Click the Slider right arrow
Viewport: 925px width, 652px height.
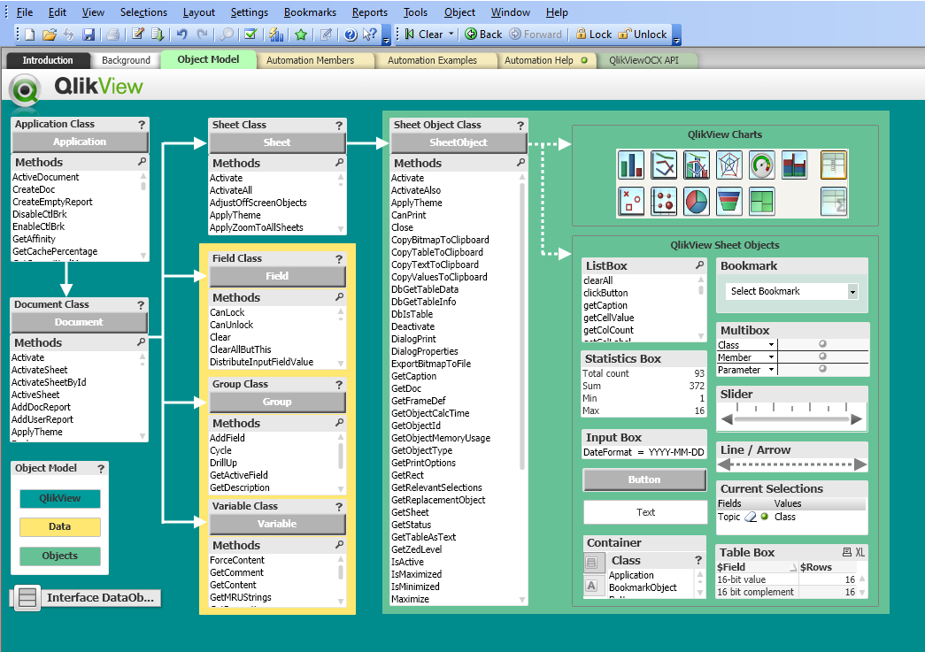857,419
